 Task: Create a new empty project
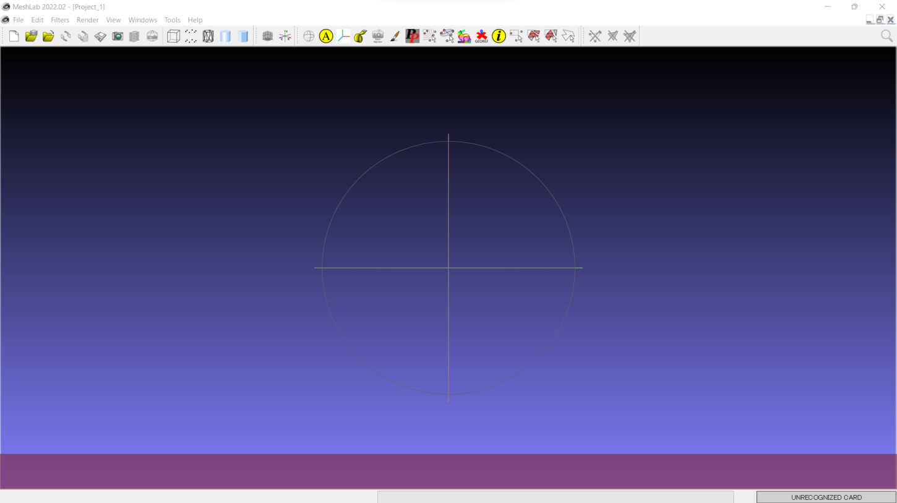click(14, 37)
